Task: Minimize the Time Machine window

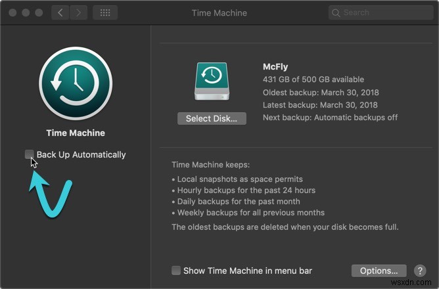Action: 27,12
